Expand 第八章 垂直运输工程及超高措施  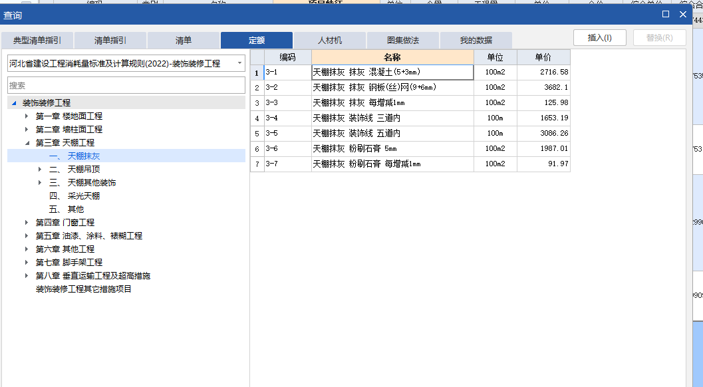click(26, 275)
